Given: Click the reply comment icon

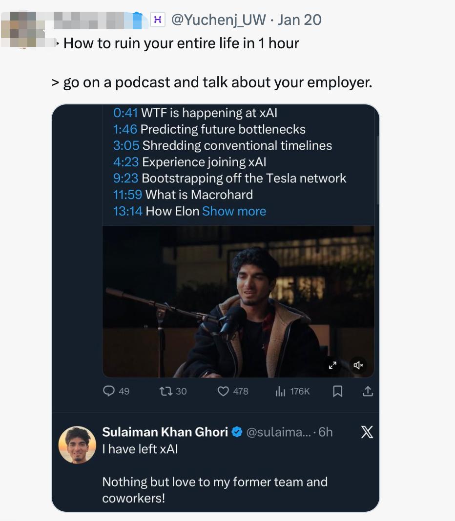Looking at the screenshot, I should 110,391.
